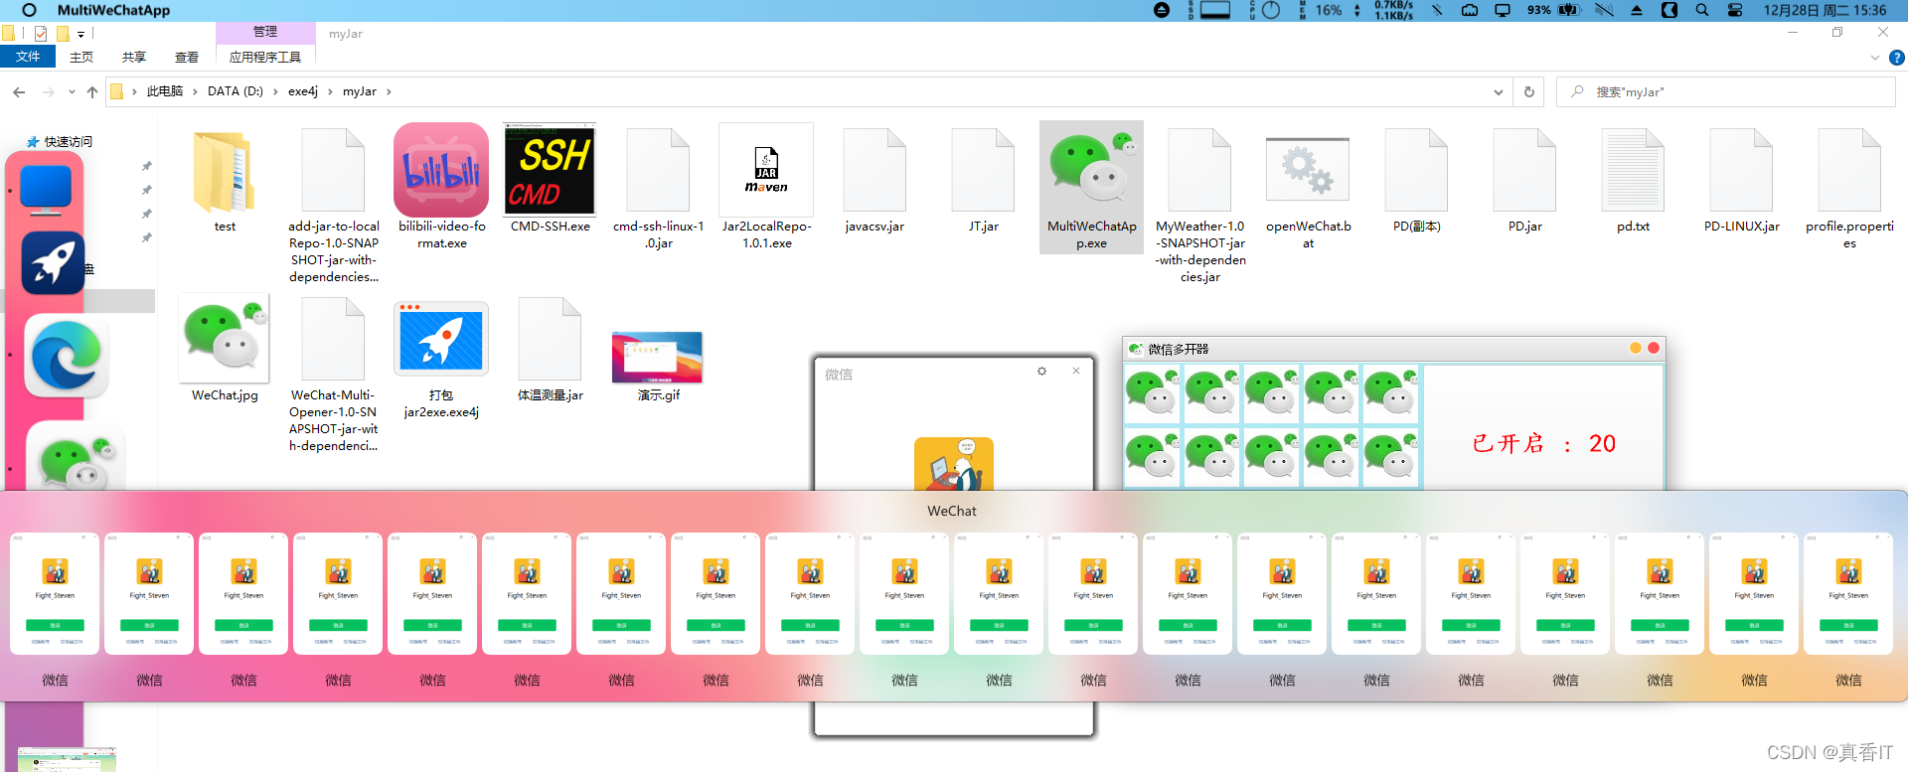Open the test folder
Screen dimensions: 1908x772
[x=225, y=172]
